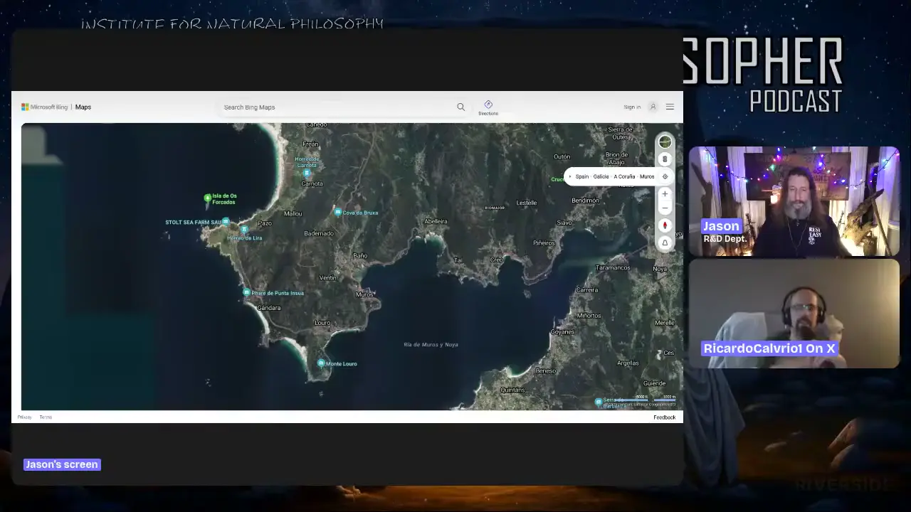Click the Ría de Muros y Noya label

tap(431, 345)
